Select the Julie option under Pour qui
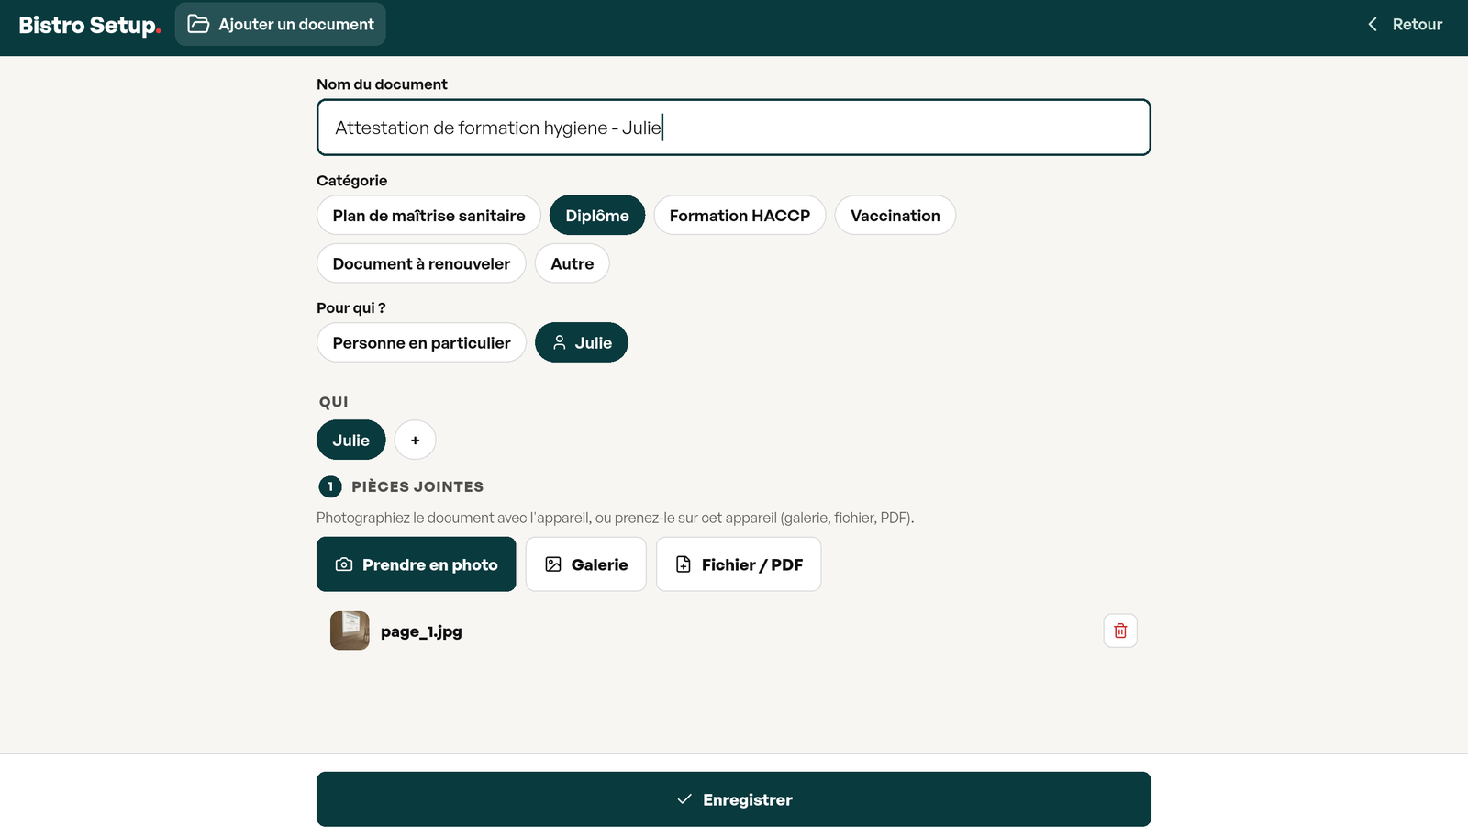The image size is (1468, 837). (582, 342)
